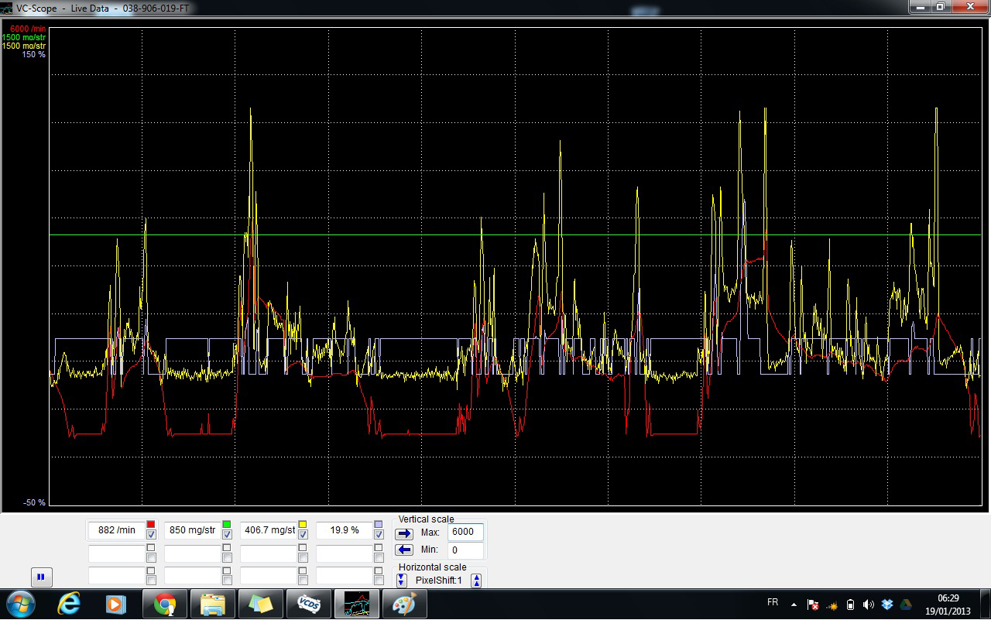
Task: Open the VC-Scope graph icon in taskbar
Action: tap(356, 604)
